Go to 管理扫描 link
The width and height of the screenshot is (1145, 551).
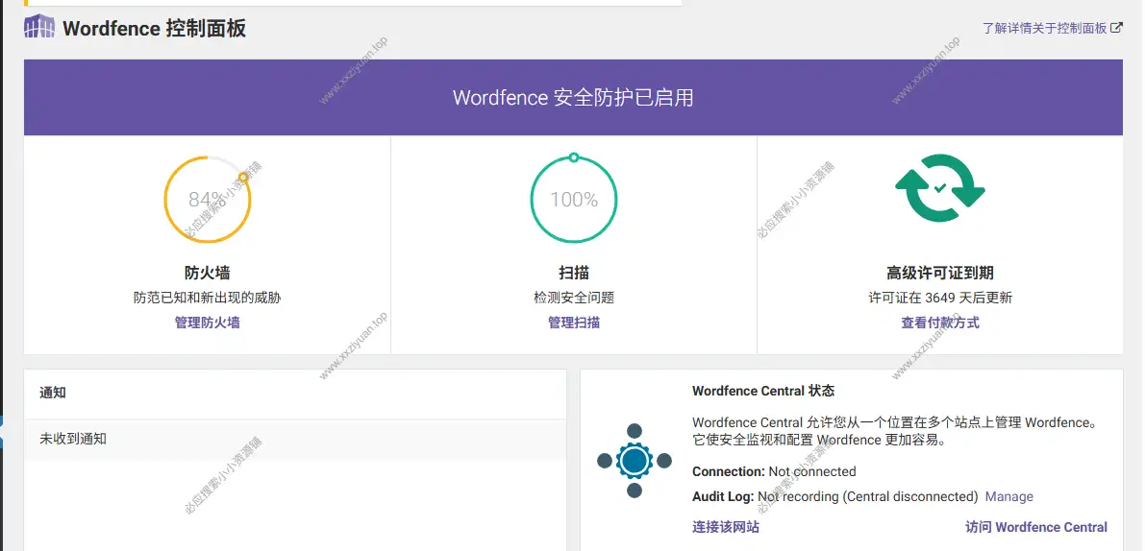574,323
